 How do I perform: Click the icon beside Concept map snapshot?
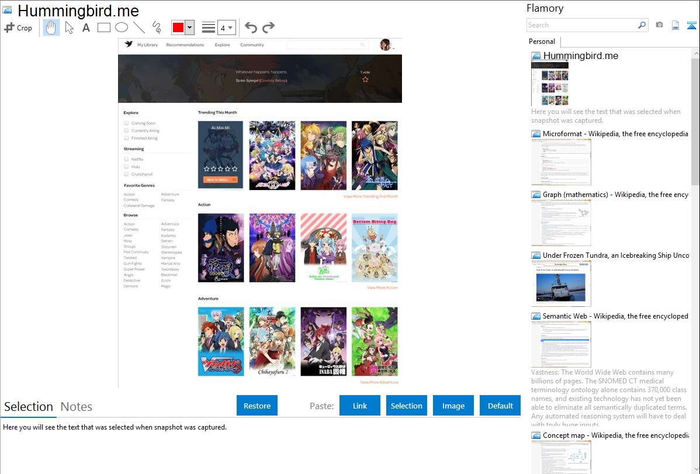(x=536, y=435)
